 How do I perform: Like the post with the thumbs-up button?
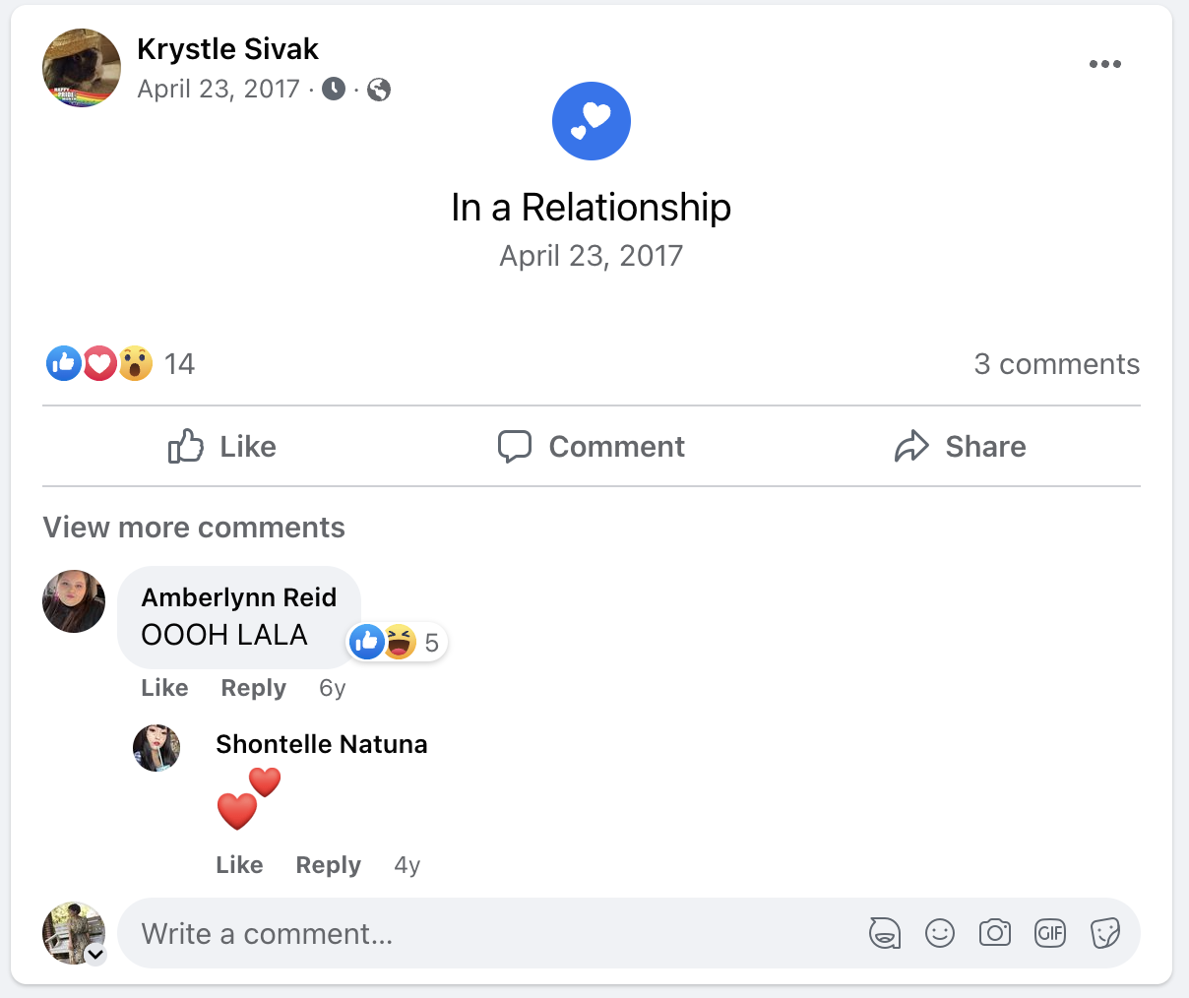[221, 447]
